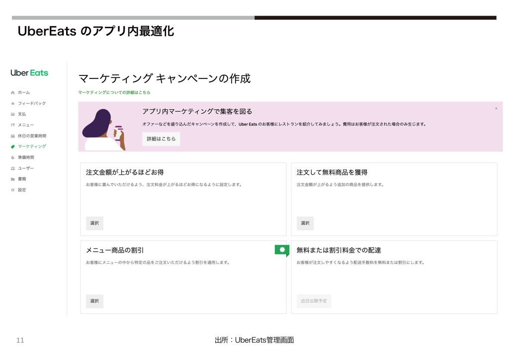Open マーケティングについての詳細はこちら link
The height and width of the screenshot is (352, 509).
coord(114,92)
